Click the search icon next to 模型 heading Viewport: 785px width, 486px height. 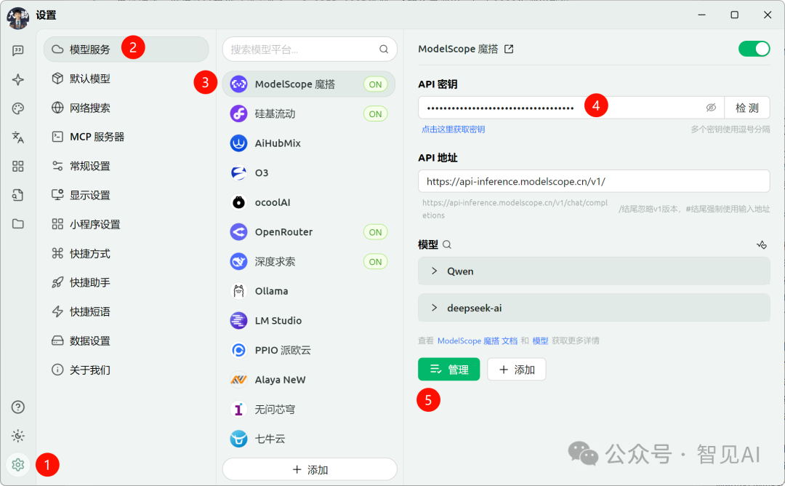point(447,244)
